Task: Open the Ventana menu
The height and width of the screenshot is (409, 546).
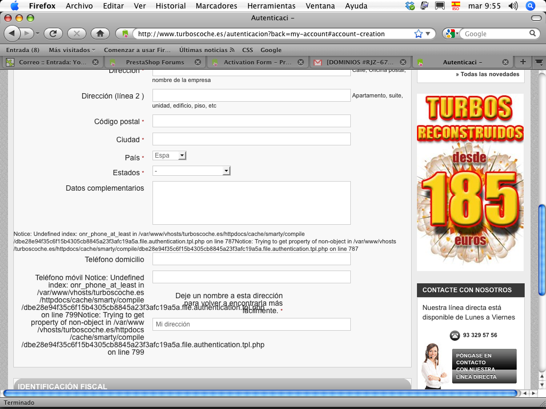Action: [320, 6]
